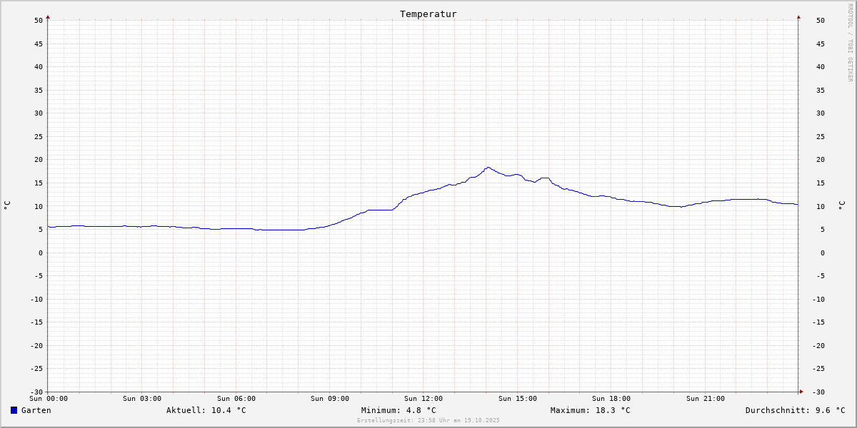857x428 pixels.
Task: Click the Erstellungszeit timestamp footer text
Action: pos(428,420)
